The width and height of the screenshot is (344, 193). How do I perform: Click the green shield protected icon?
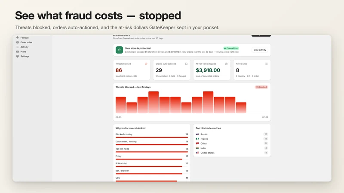click(x=120, y=50)
